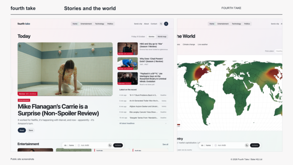Image resolution: width=293 pixels, height=165 pixels.
Task: Open the Joe Mantegna interview thumbnail
Action: 128,79
